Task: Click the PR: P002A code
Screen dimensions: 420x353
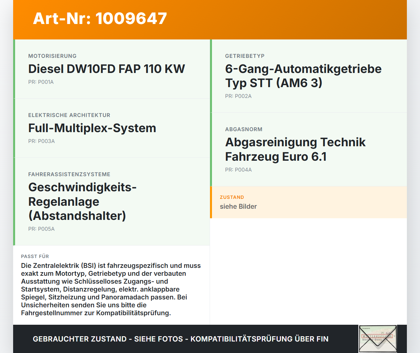Action: tap(238, 96)
